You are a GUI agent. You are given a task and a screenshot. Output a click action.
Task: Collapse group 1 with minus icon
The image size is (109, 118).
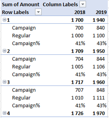point(4,20)
